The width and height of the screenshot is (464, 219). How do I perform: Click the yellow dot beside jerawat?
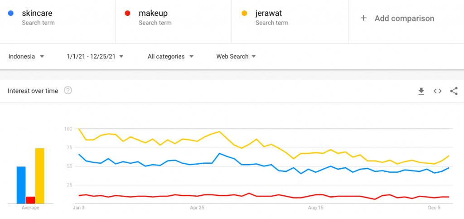245,14
